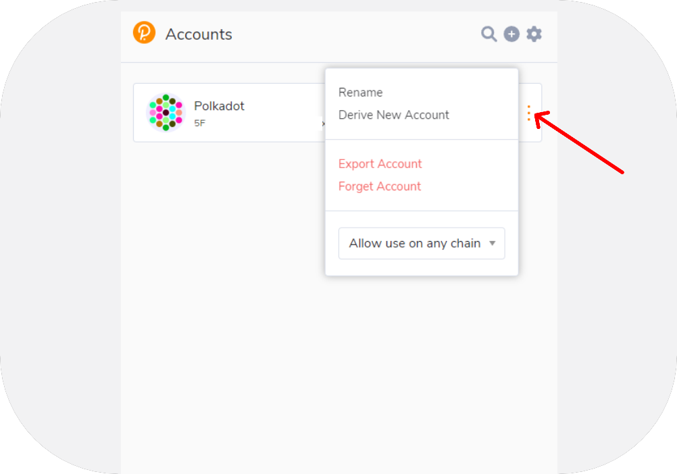Choose Derive New Account
The width and height of the screenshot is (677, 474).
393,115
